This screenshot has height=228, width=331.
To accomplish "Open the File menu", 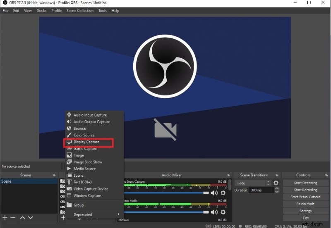I will (x=5, y=11).
